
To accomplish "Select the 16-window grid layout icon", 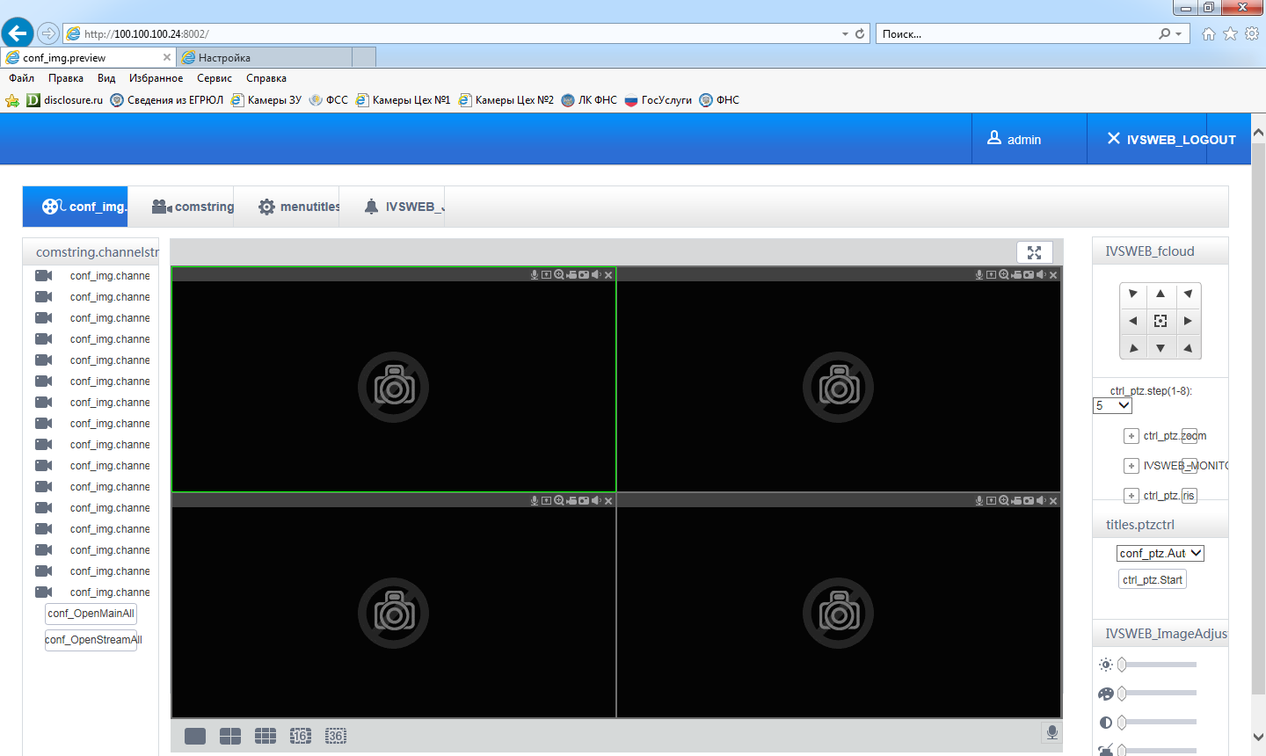I will [301, 736].
